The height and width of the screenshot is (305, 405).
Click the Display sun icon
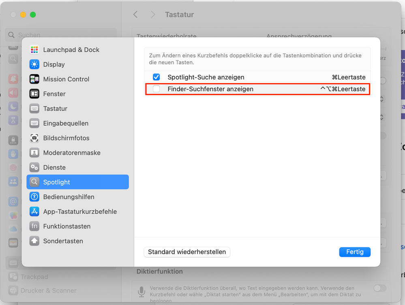point(34,64)
